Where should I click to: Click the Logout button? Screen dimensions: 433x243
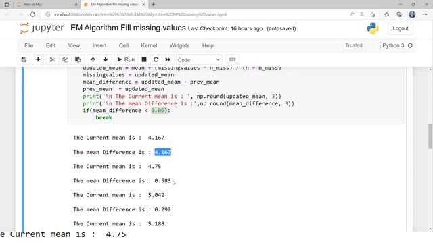tap(400, 28)
